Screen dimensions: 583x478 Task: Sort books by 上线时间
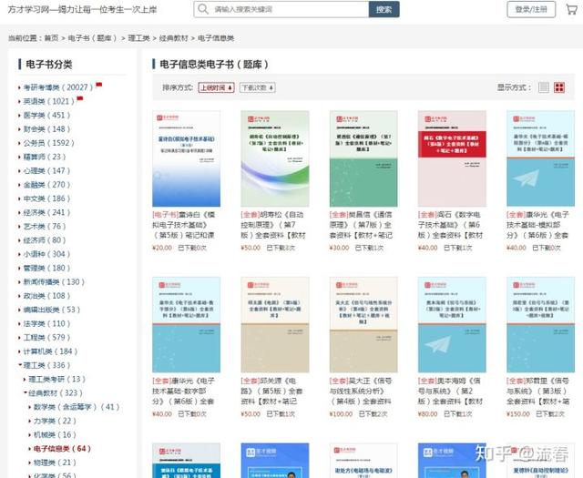click(216, 87)
